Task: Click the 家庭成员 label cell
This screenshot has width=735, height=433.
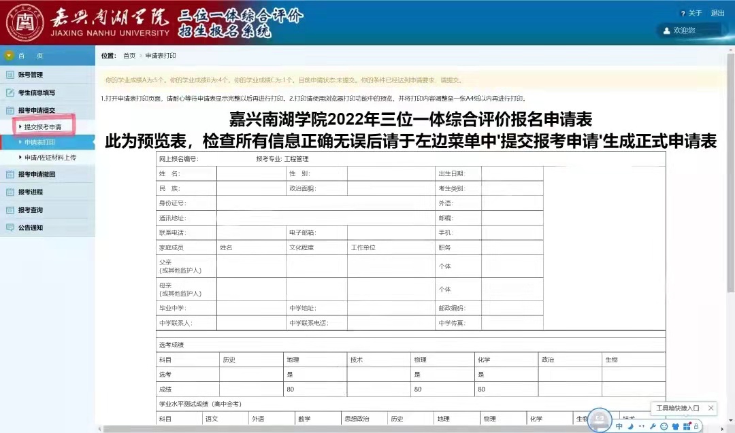Action: [x=186, y=247]
